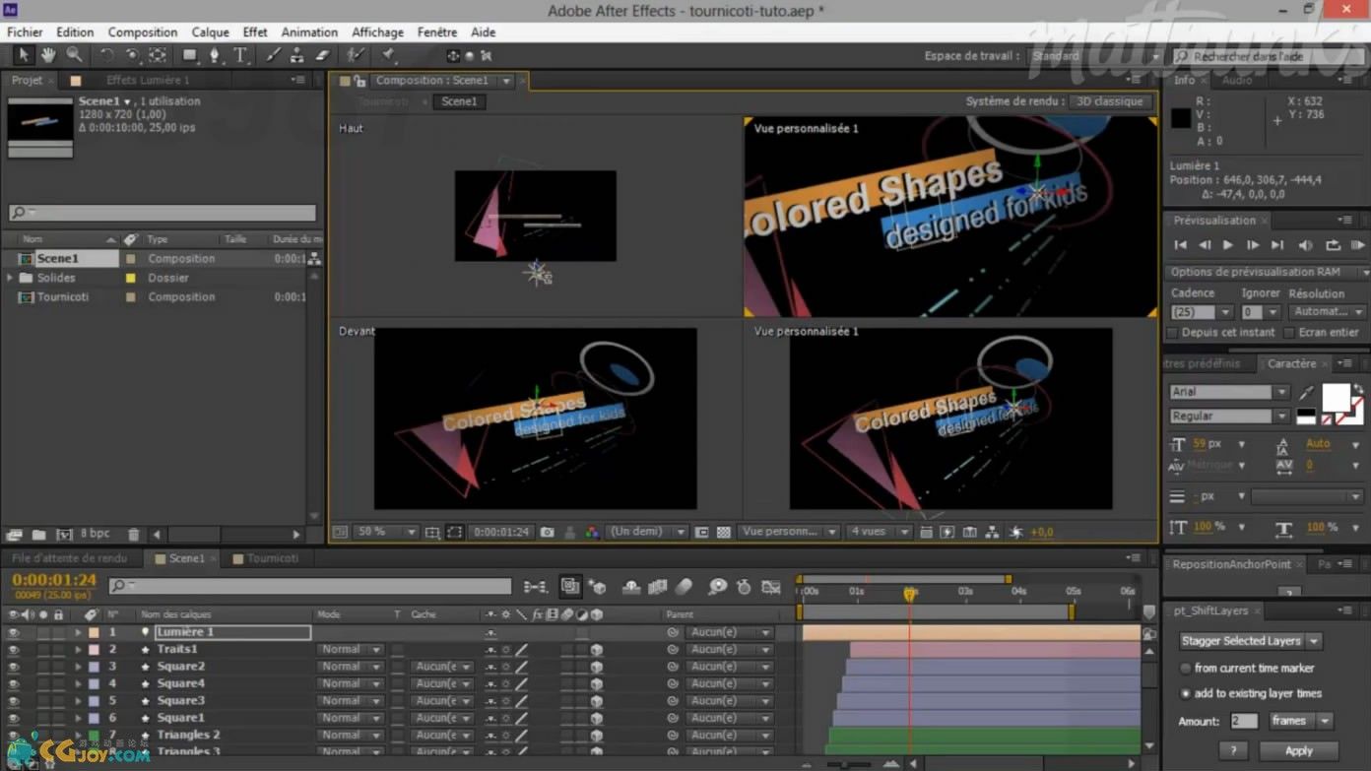1371x771 pixels.
Task: Click the eyedropper in Character panel
Action: [1306, 392]
